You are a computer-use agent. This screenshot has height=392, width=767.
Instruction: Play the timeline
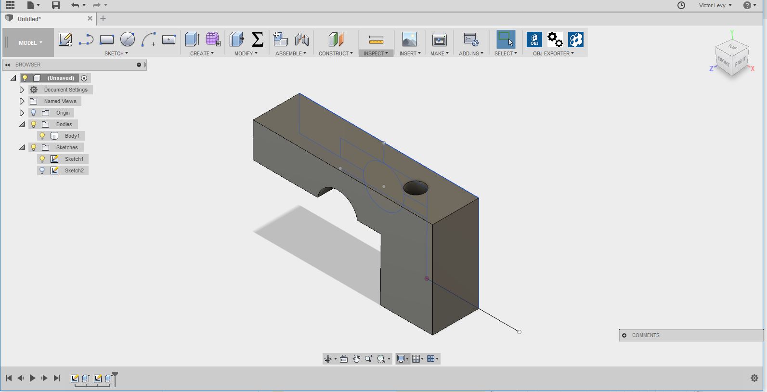click(32, 378)
